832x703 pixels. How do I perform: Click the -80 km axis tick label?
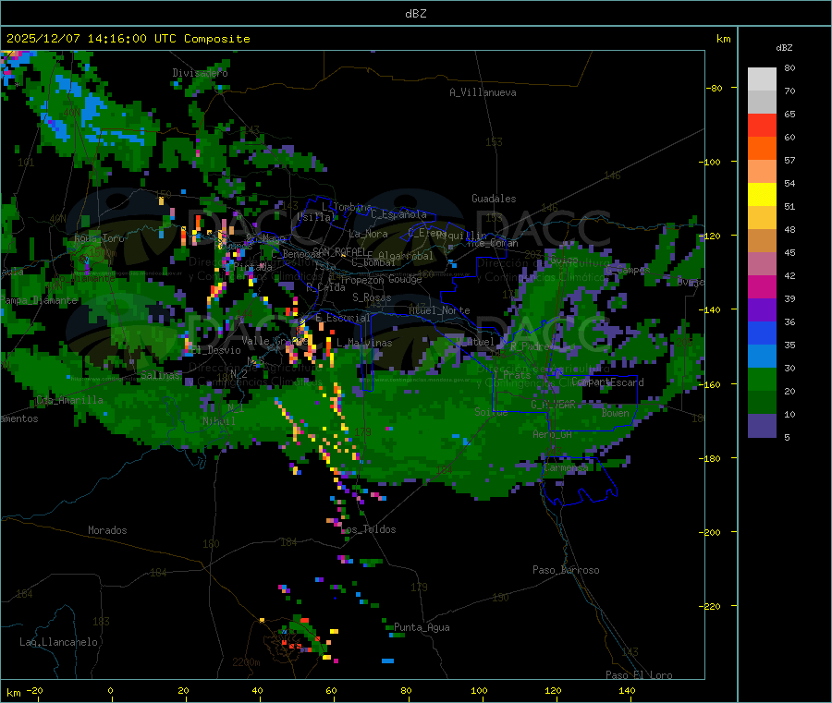(715, 88)
